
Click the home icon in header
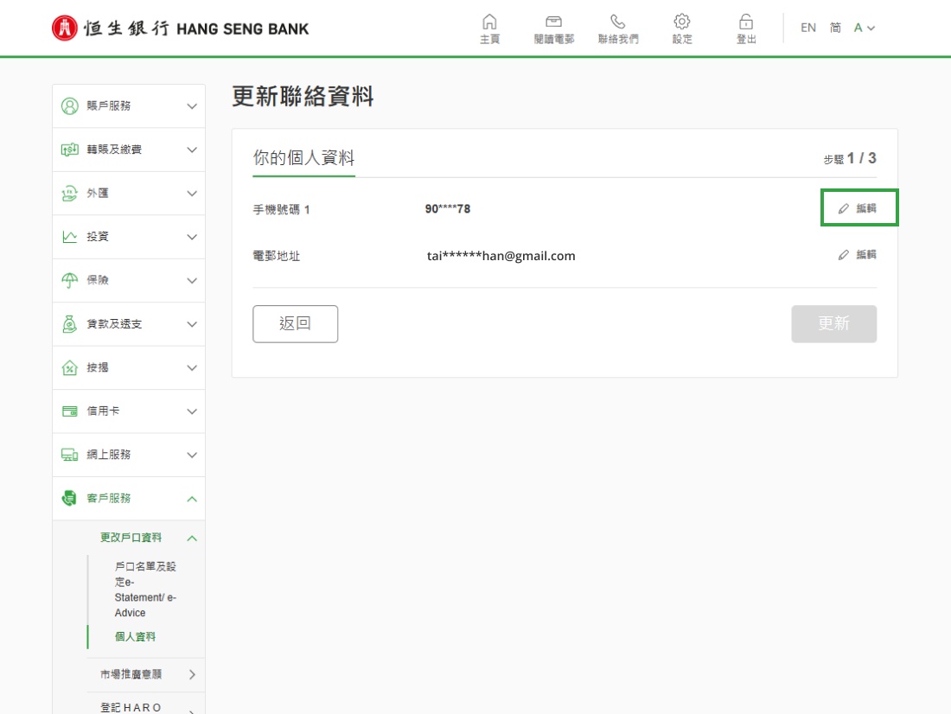489,22
